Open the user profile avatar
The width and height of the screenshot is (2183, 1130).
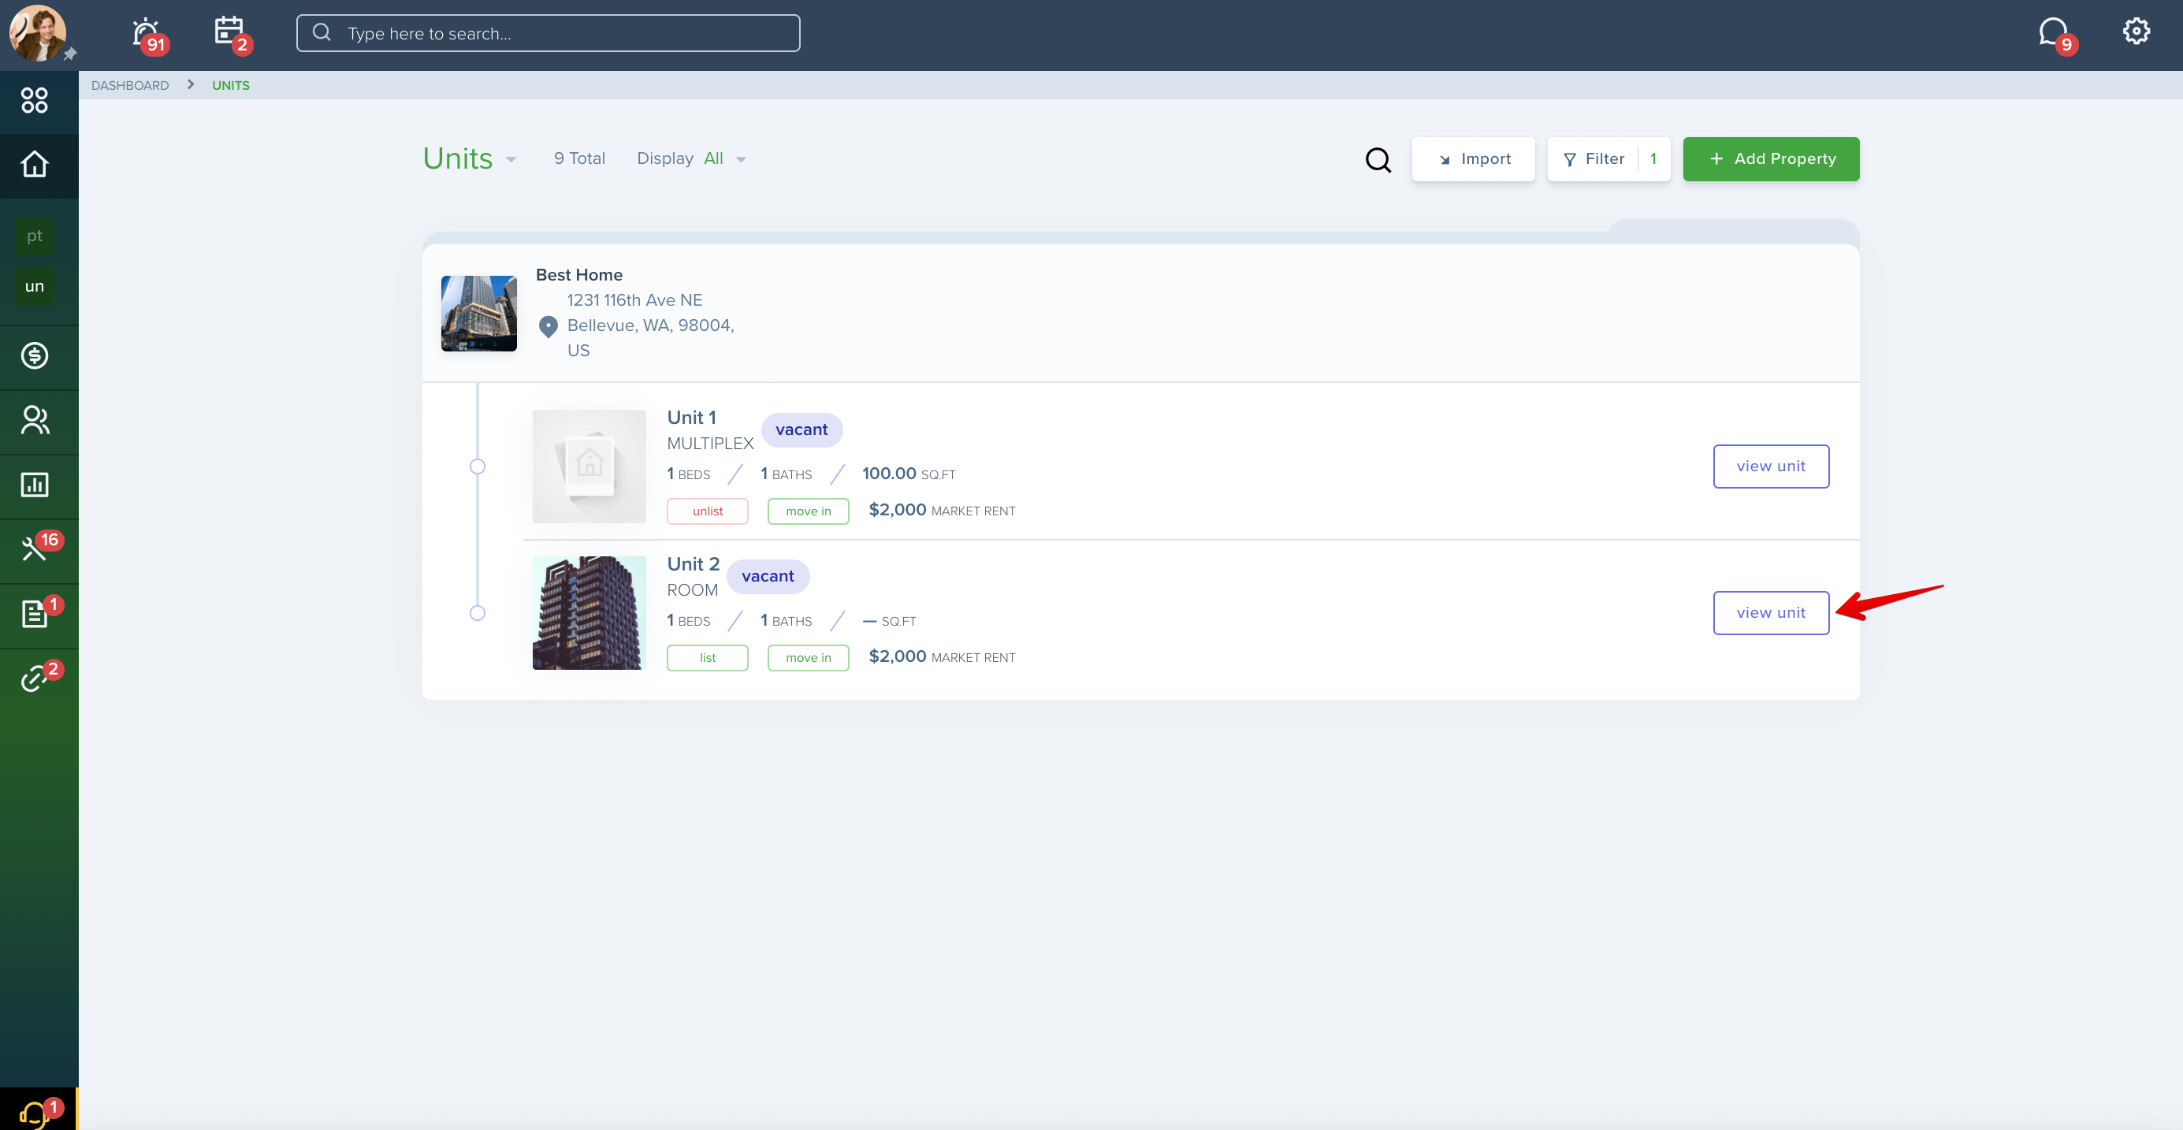(x=37, y=33)
